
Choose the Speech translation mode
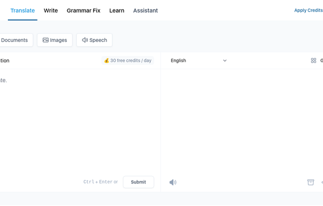95,40
